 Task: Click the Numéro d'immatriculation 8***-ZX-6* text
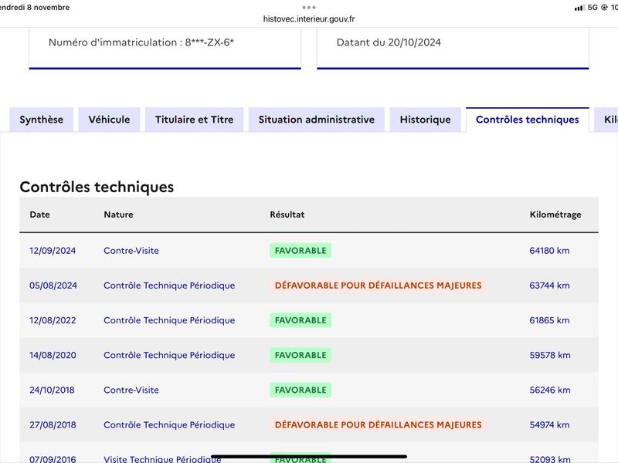pyautogui.click(x=141, y=42)
